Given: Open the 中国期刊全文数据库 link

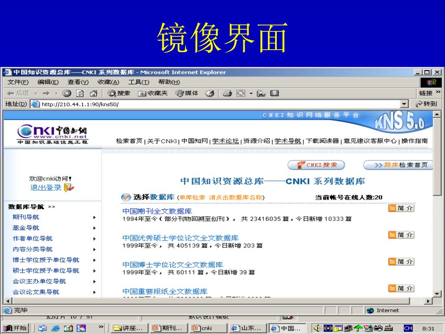Looking at the screenshot, I should coord(157,211).
